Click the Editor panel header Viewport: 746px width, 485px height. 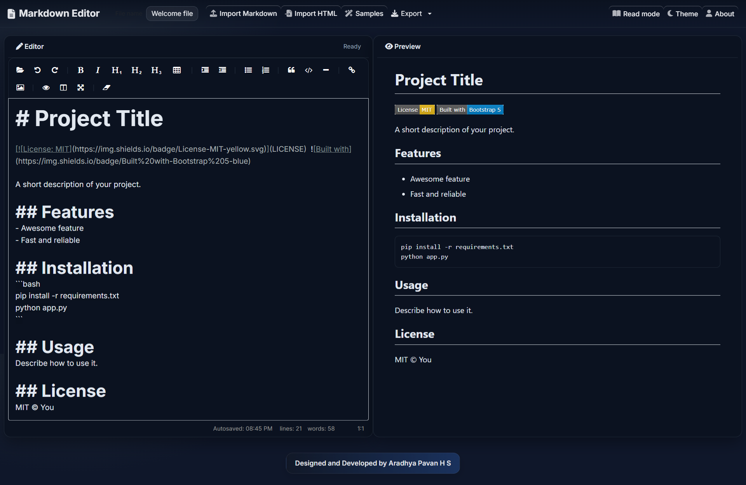click(x=30, y=47)
